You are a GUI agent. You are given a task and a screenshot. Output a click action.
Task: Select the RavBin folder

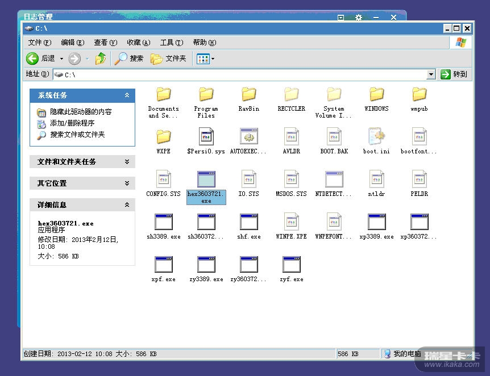tap(248, 95)
